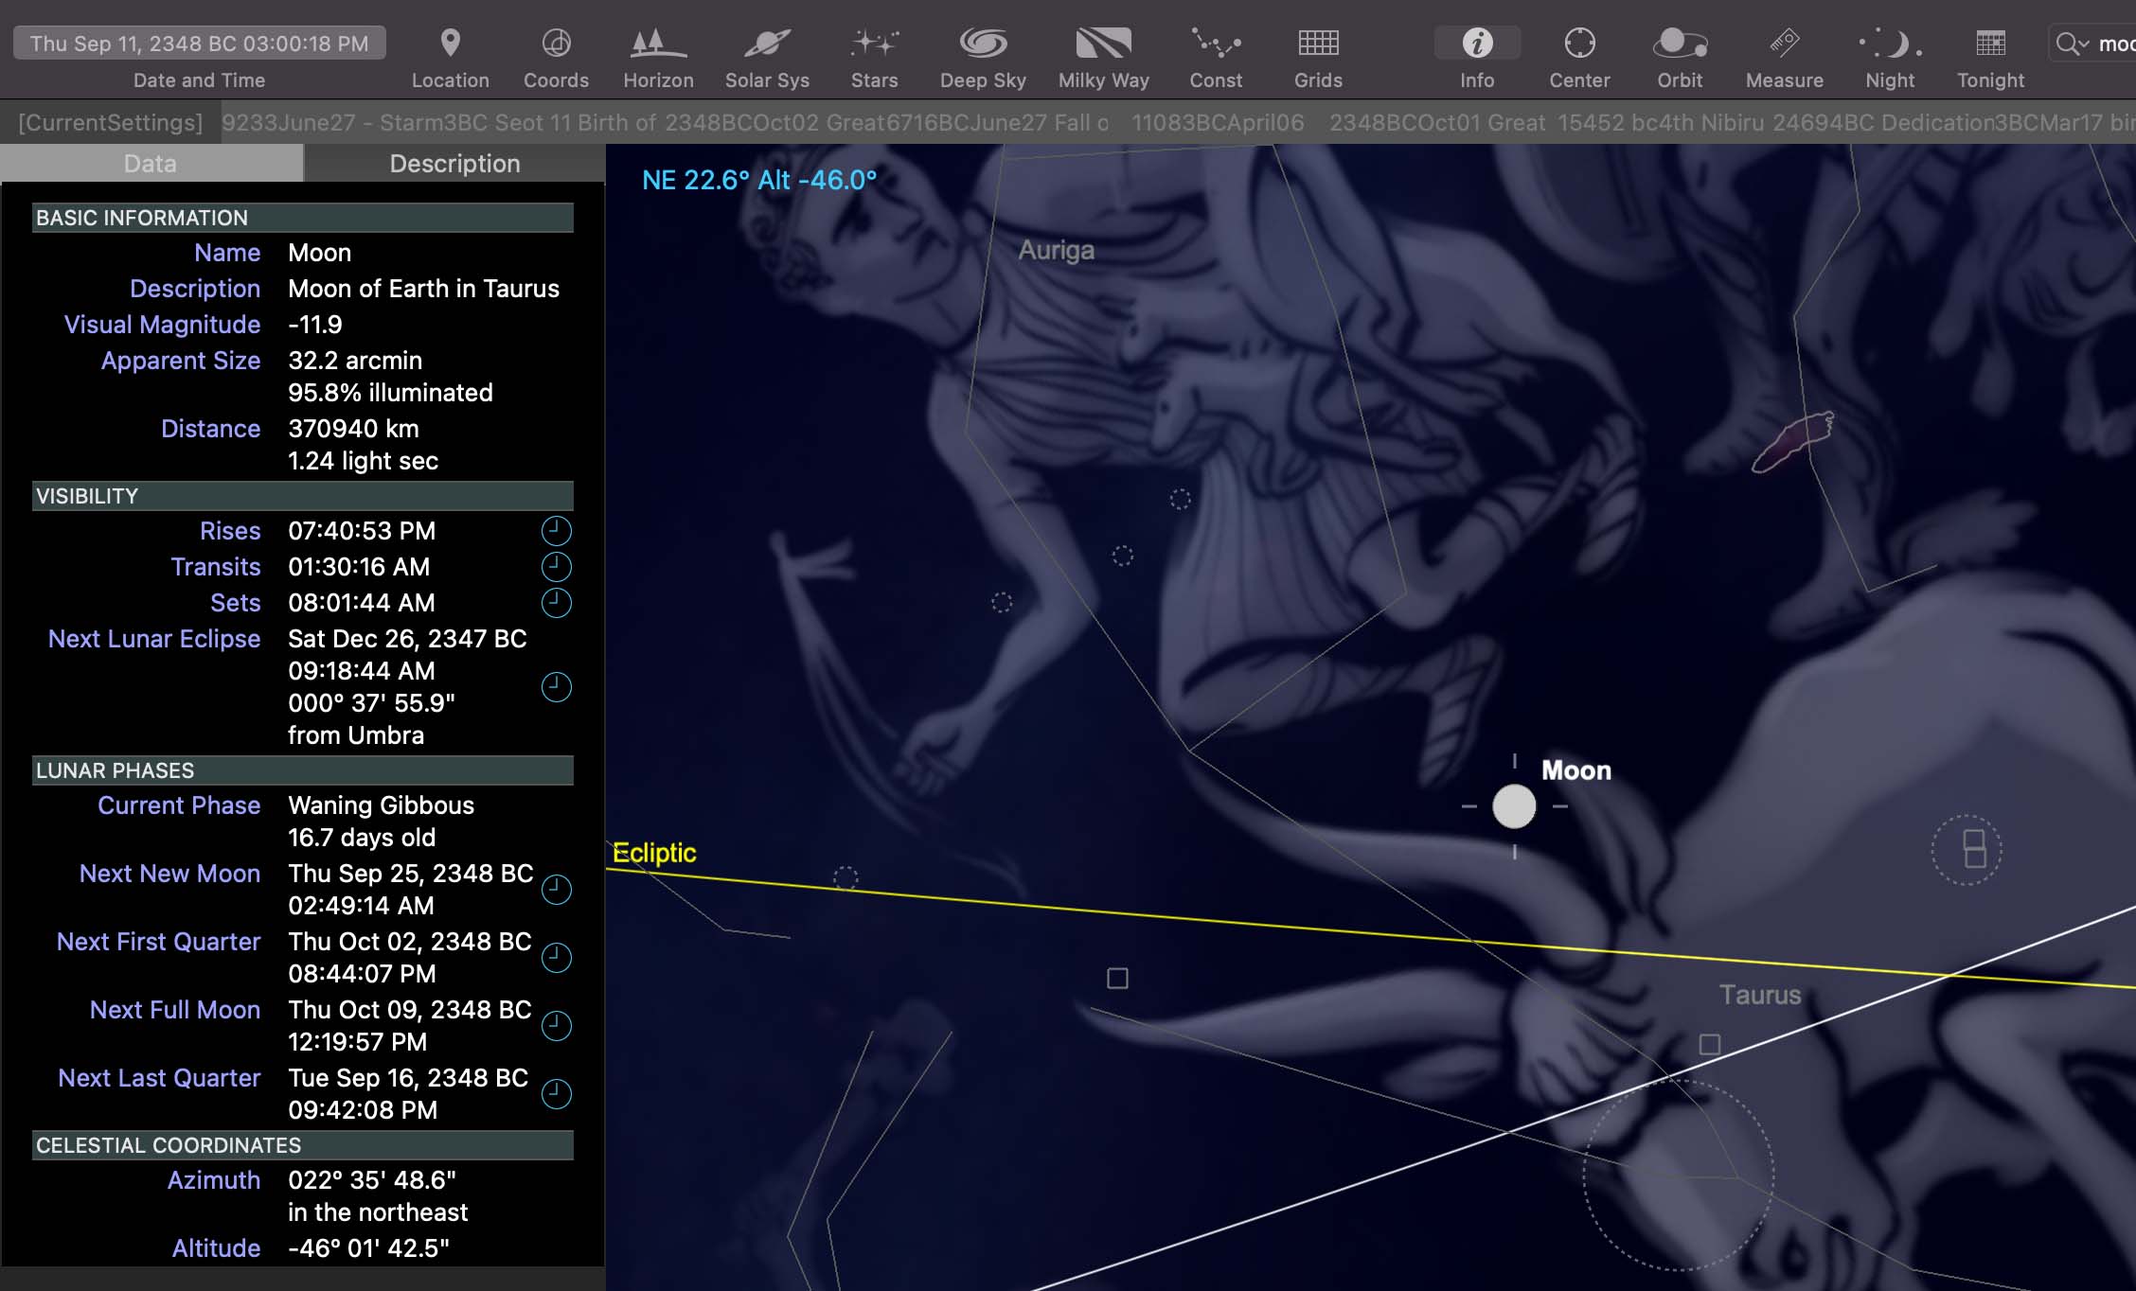
Task: Select the CurrentSettings bookmark
Action: pyautogui.click(x=111, y=123)
